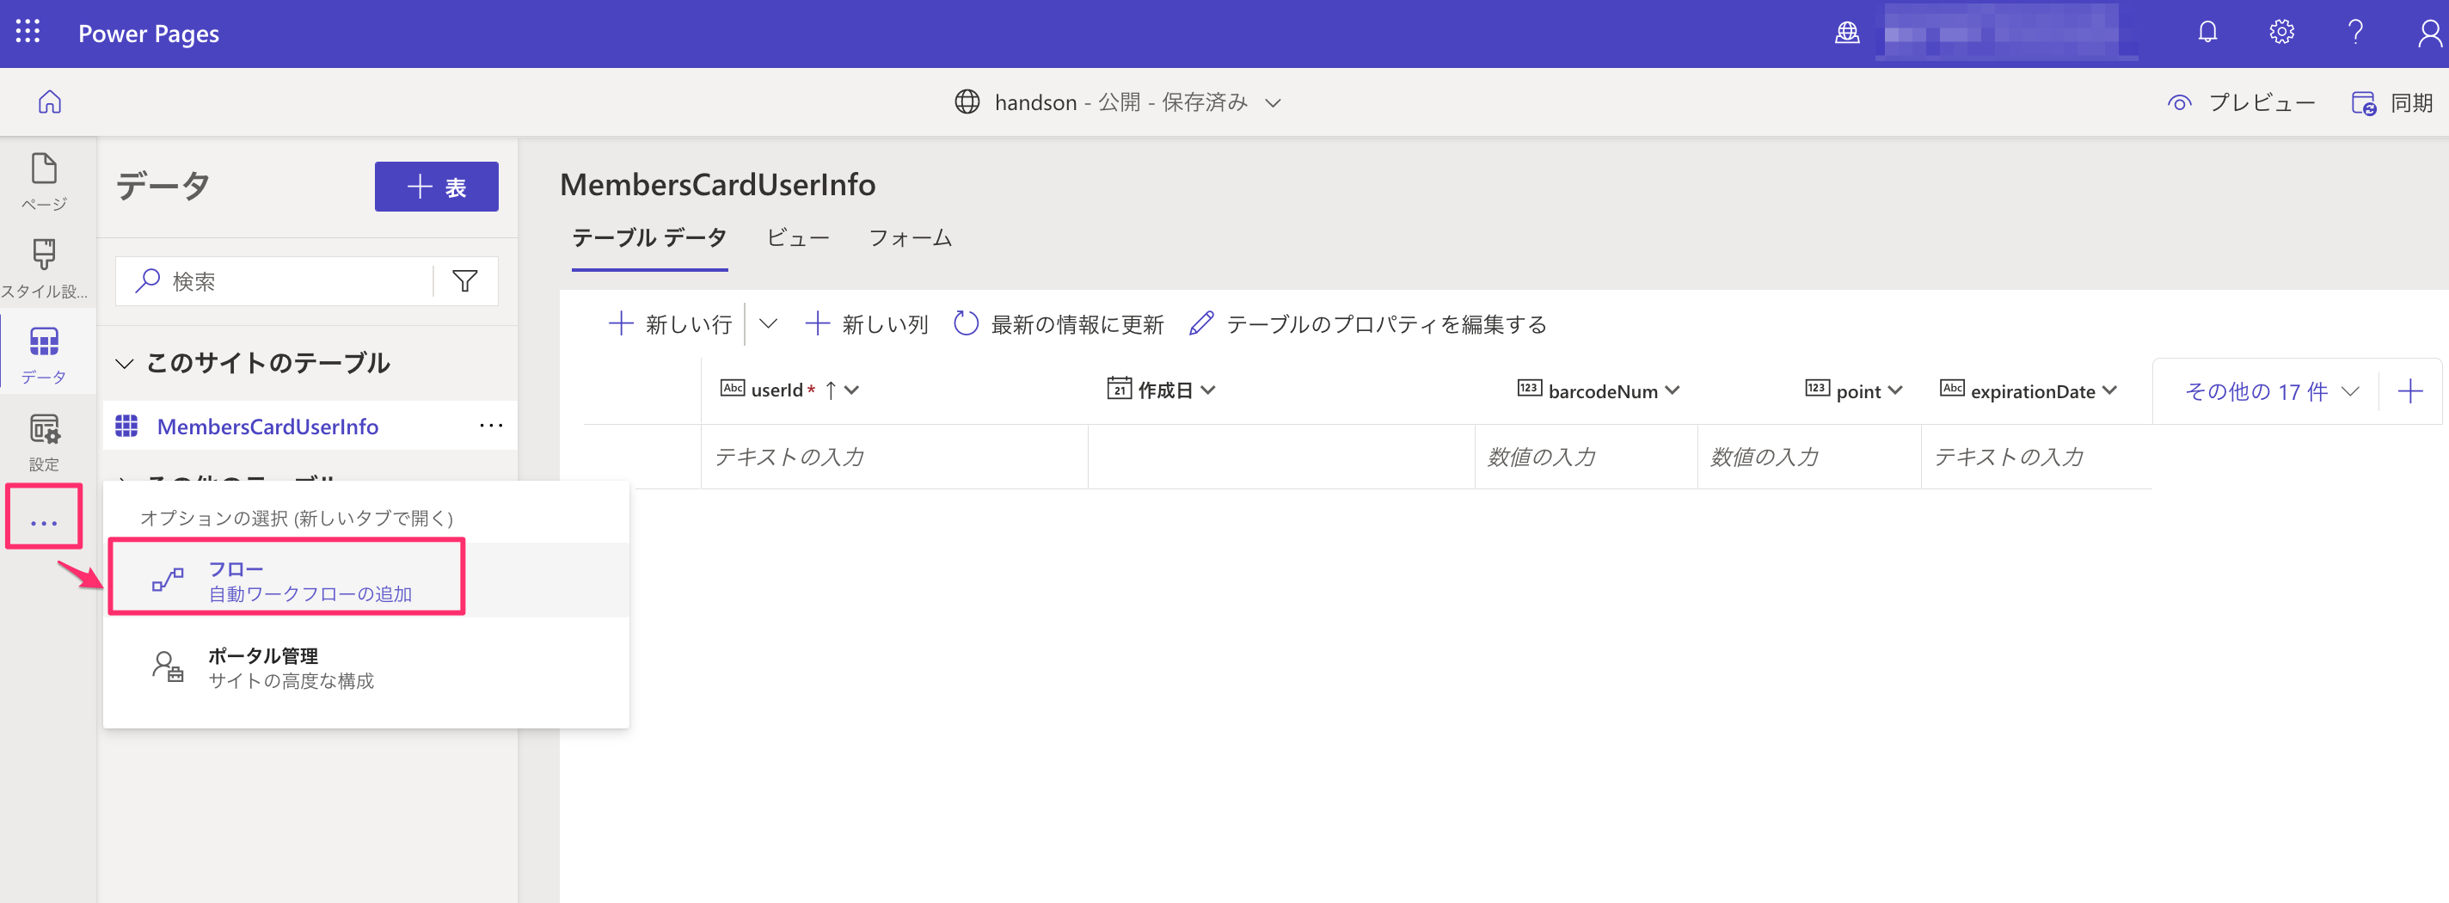Select フロー 自動ワークフローの追加 option
This screenshot has width=2449, height=903.
[x=366, y=580]
